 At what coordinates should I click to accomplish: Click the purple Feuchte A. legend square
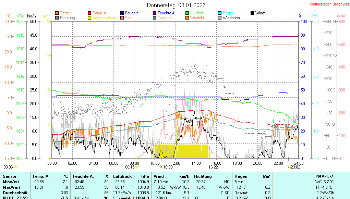pos(155,13)
